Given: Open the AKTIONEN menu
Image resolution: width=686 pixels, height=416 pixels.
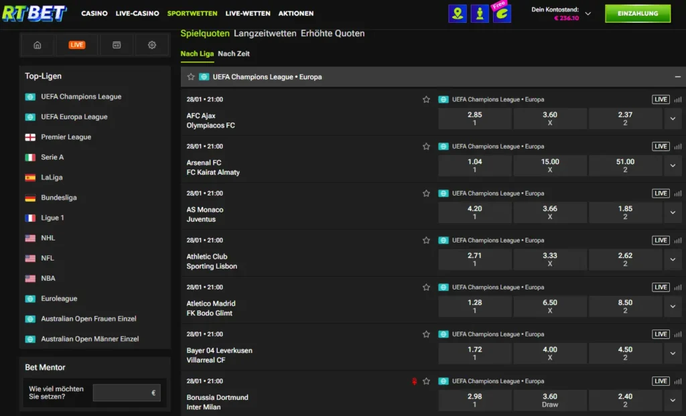Looking at the screenshot, I should click(295, 13).
